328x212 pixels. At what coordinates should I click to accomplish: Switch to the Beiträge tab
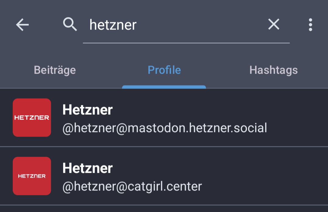pos(55,70)
